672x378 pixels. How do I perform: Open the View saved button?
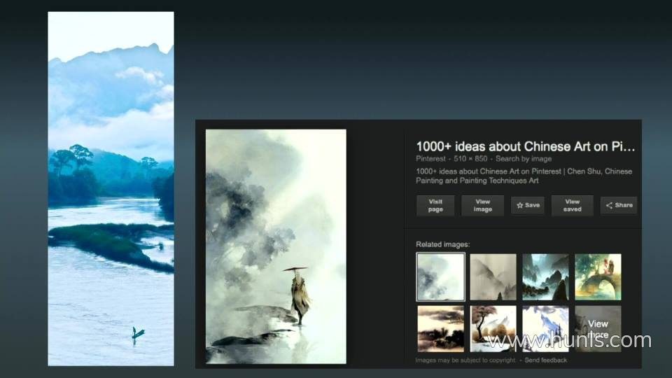click(x=572, y=205)
